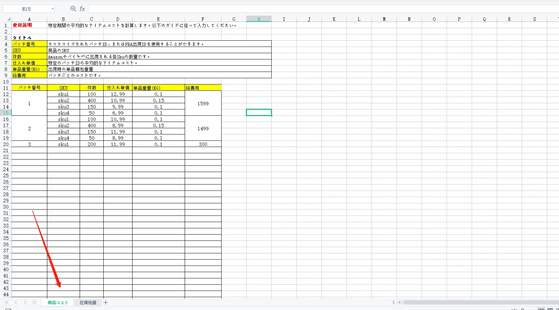
Task: Click the unit price cell 6.99
Action: pos(118,113)
